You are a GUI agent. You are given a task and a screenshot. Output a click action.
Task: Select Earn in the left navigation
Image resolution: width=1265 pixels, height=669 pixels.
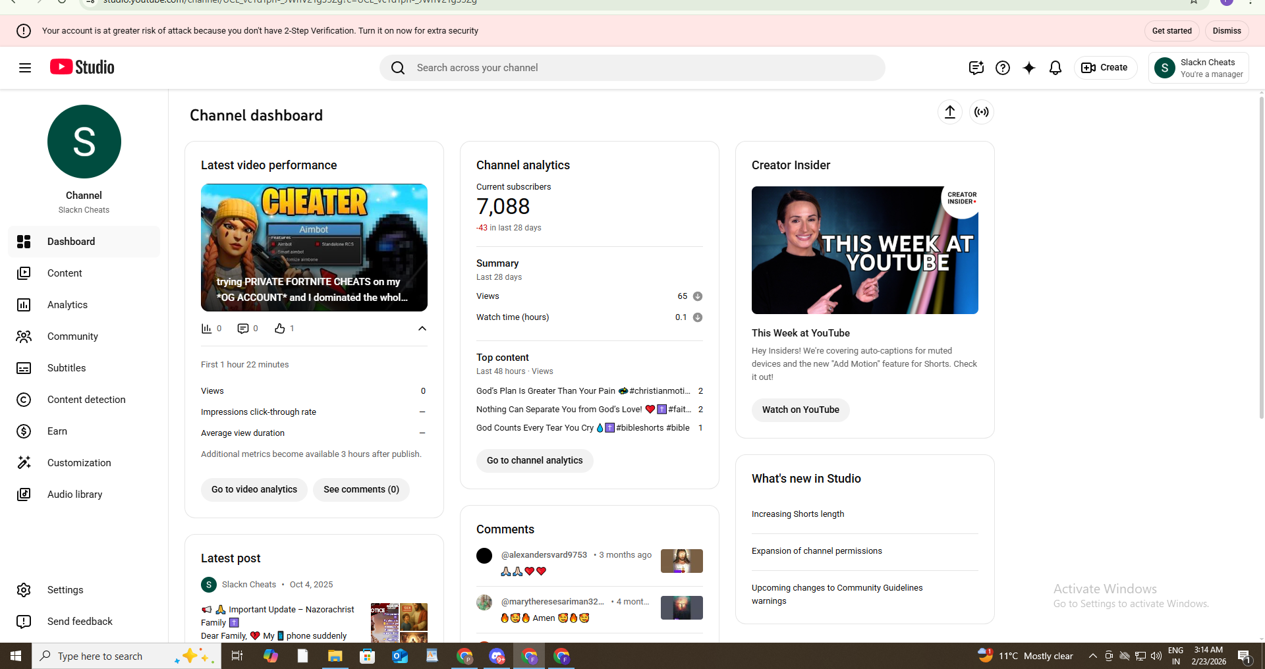[57, 431]
